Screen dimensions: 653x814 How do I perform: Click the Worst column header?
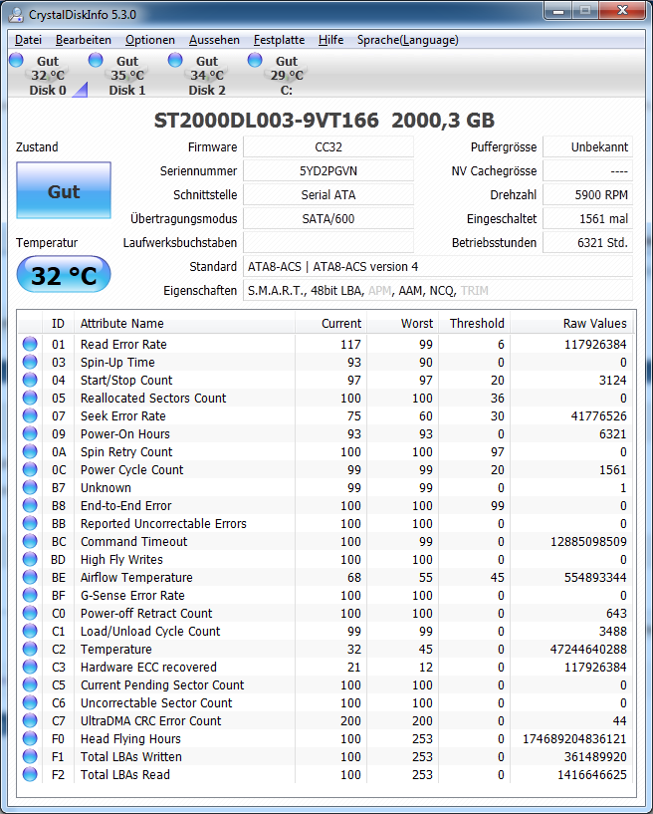tap(402, 324)
